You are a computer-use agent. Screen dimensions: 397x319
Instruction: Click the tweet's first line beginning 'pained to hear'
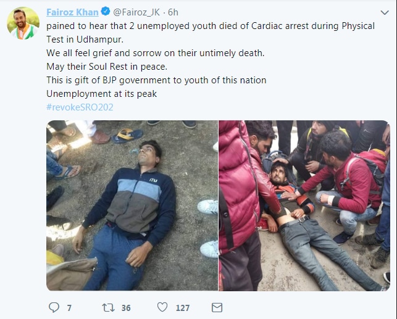(211, 26)
